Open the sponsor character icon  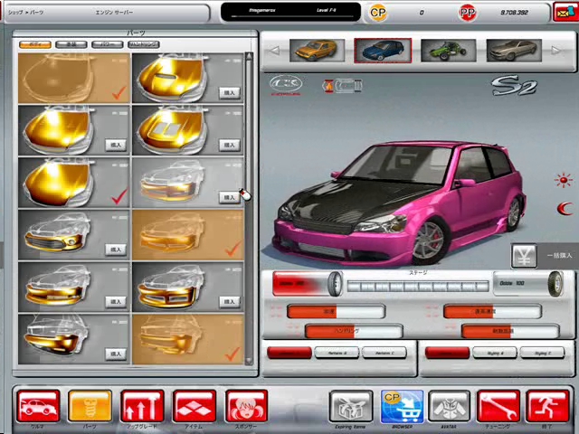tap(245, 407)
